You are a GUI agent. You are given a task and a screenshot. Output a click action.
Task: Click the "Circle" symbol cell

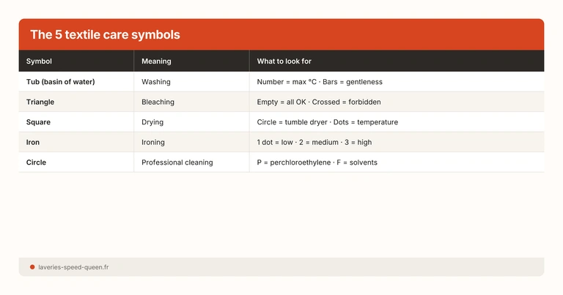tap(36, 163)
